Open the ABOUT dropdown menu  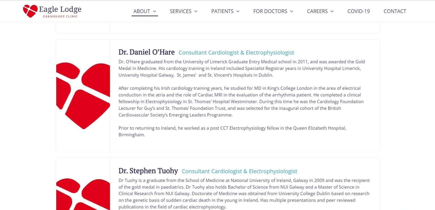point(142,11)
